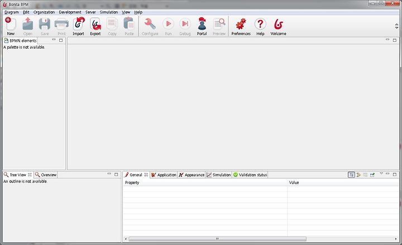Open the properties view menu triangle

pos(381,174)
